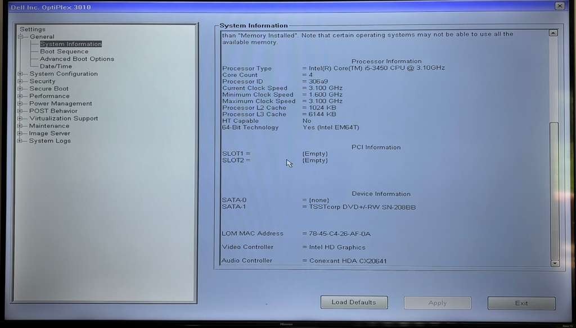This screenshot has height=328, width=576.
Task: Click the 64-Bit Technology value
Action: click(331, 127)
